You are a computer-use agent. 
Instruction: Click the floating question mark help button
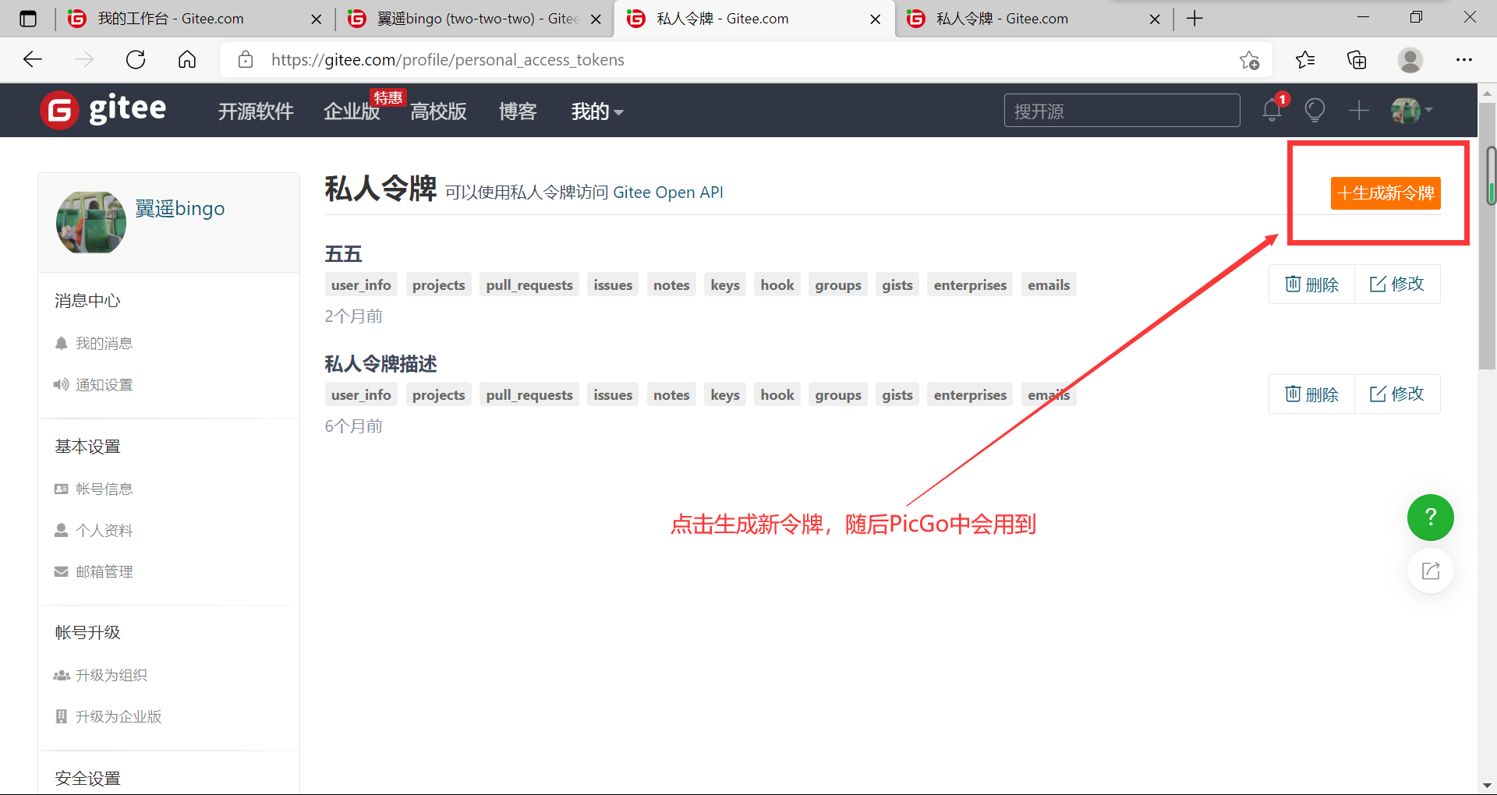1430,517
